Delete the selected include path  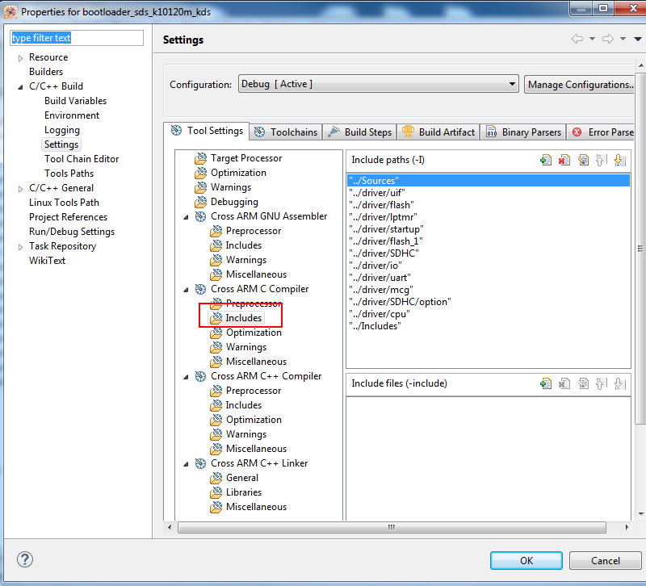click(564, 160)
